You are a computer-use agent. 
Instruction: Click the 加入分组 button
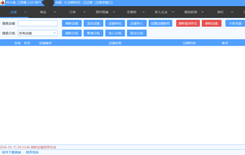115,33
